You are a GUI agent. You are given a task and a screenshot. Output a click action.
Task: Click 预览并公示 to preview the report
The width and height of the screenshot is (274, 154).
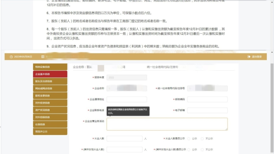coord(50,131)
